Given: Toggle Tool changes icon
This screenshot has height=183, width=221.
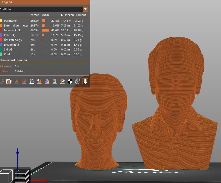Looking at the screenshot, I should [39, 81].
